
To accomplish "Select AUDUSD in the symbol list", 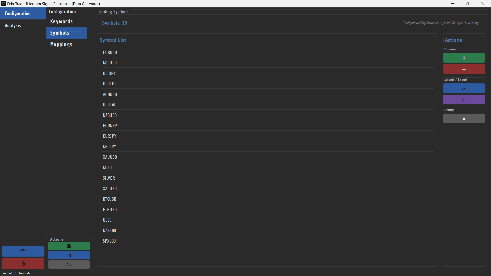I will click(x=267, y=94).
